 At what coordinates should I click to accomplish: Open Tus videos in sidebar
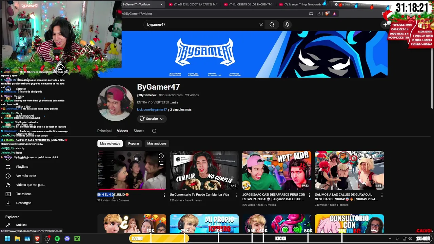[24, 194]
